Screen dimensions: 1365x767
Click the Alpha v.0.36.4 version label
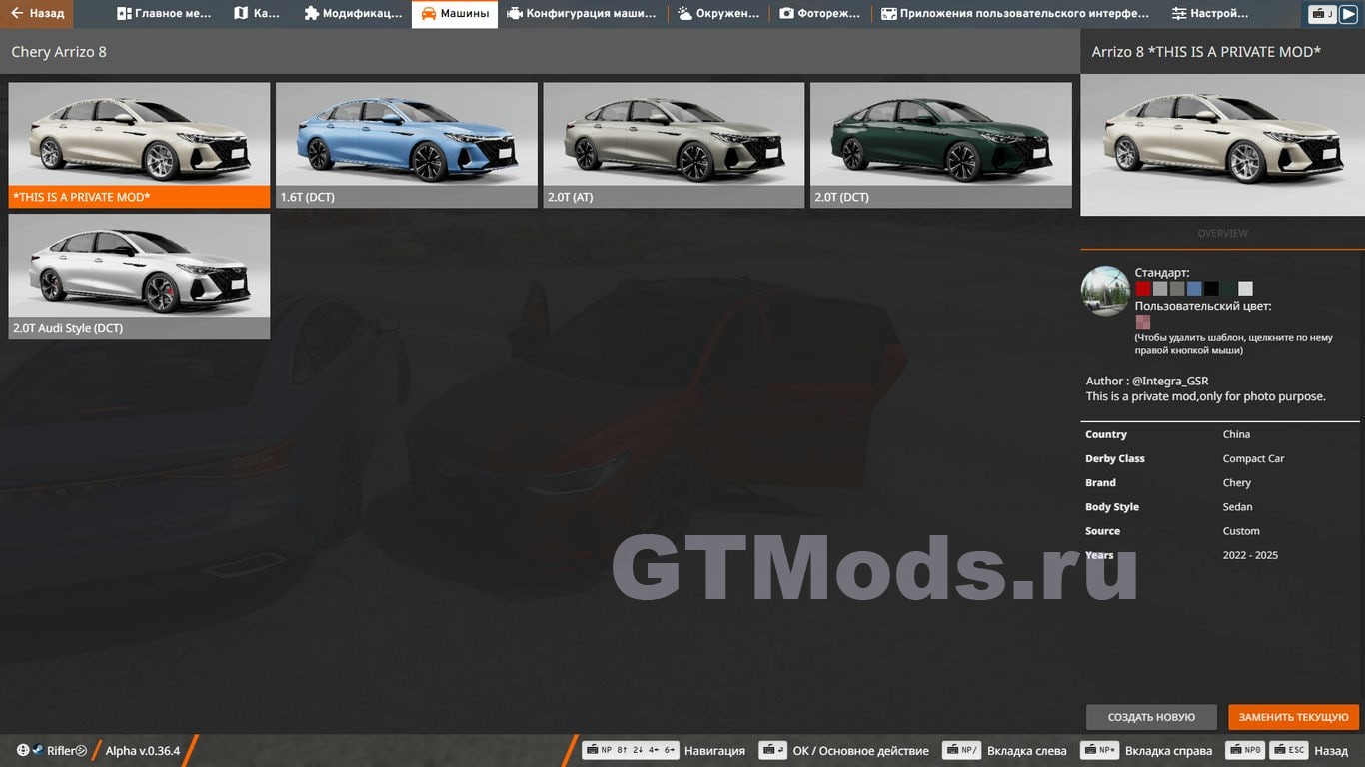pos(143,750)
